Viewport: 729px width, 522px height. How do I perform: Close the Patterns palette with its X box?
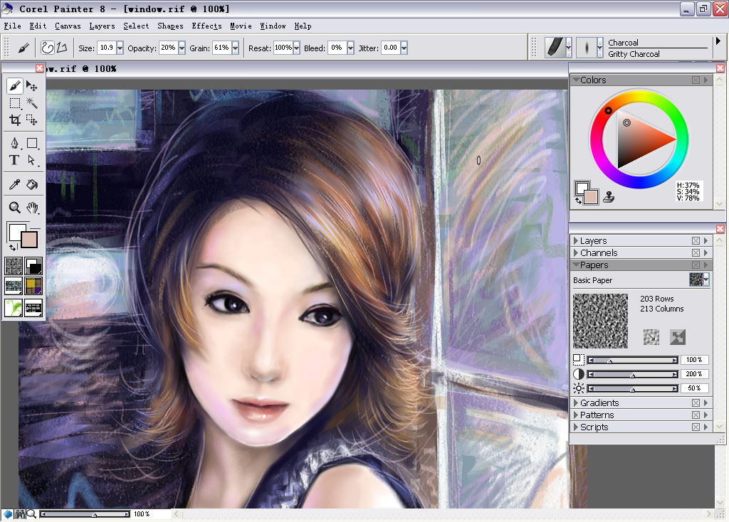696,415
